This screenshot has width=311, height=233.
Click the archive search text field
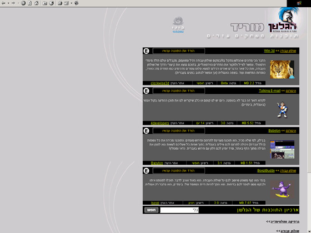point(179,210)
